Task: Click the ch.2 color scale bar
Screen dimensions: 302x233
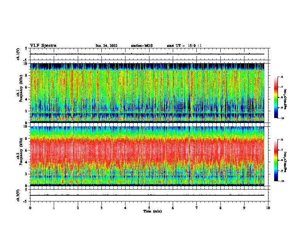Action: pyautogui.click(x=276, y=160)
